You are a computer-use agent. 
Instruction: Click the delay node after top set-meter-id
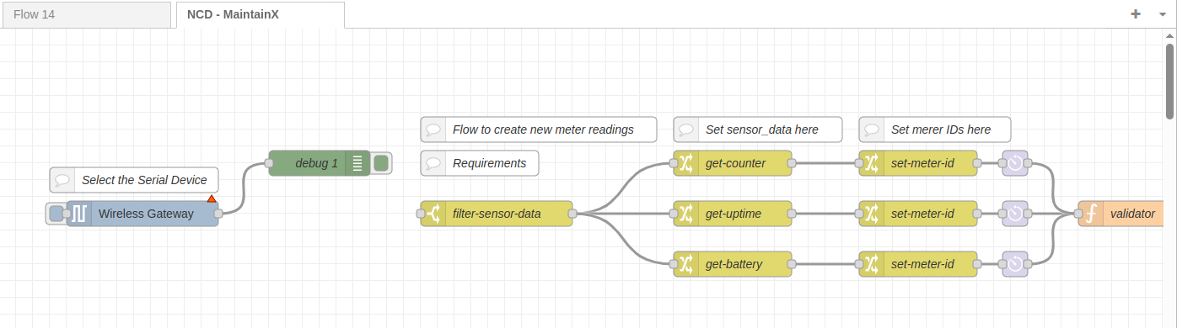[1015, 163]
